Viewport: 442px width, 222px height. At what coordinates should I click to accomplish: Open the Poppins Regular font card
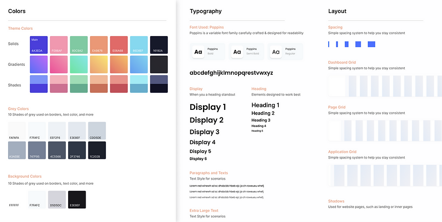[x=285, y=51]
